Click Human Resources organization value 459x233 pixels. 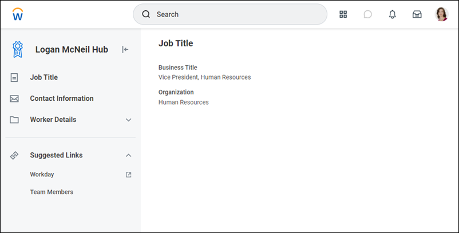[184, 102]
